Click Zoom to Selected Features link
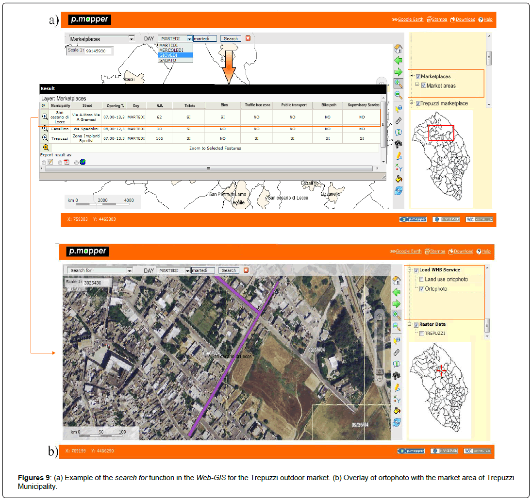 click(x=215, y=148)
